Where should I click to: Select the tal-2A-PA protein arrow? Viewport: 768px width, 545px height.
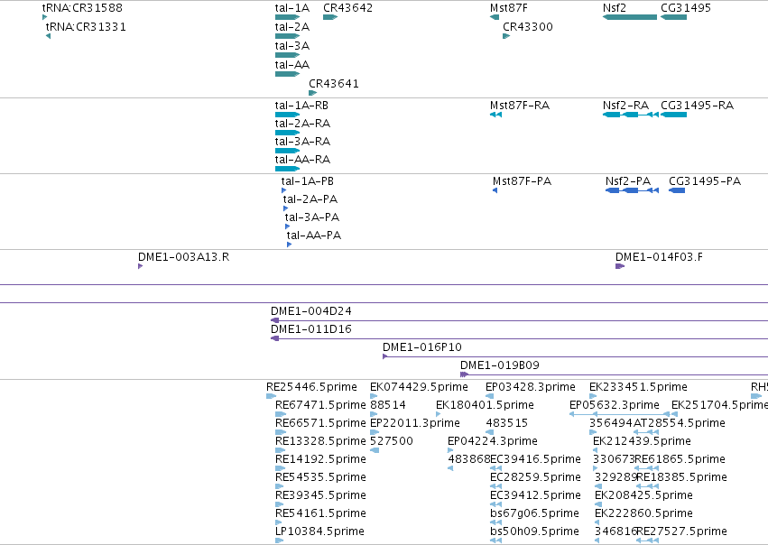click(285, 208)
